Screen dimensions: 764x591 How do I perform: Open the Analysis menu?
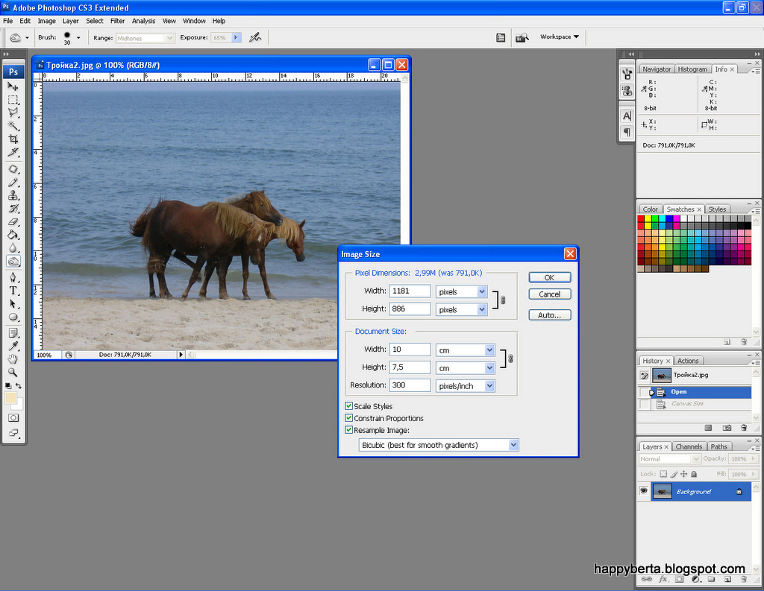coord(144,21)
